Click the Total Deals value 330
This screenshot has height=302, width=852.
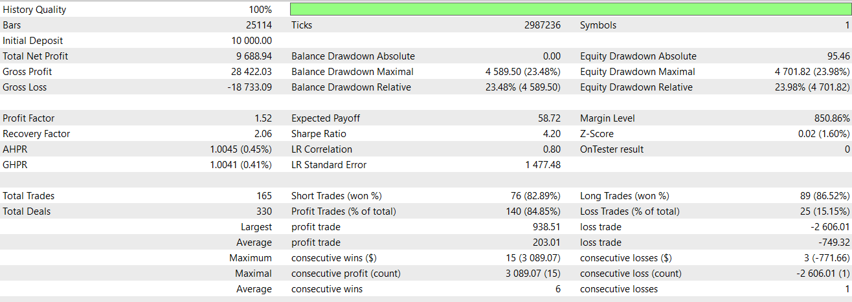coord(263,211)
